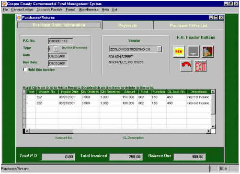Open the Type dropdown arrow
This screenshot has width=240, height=174.
(56, 49)
